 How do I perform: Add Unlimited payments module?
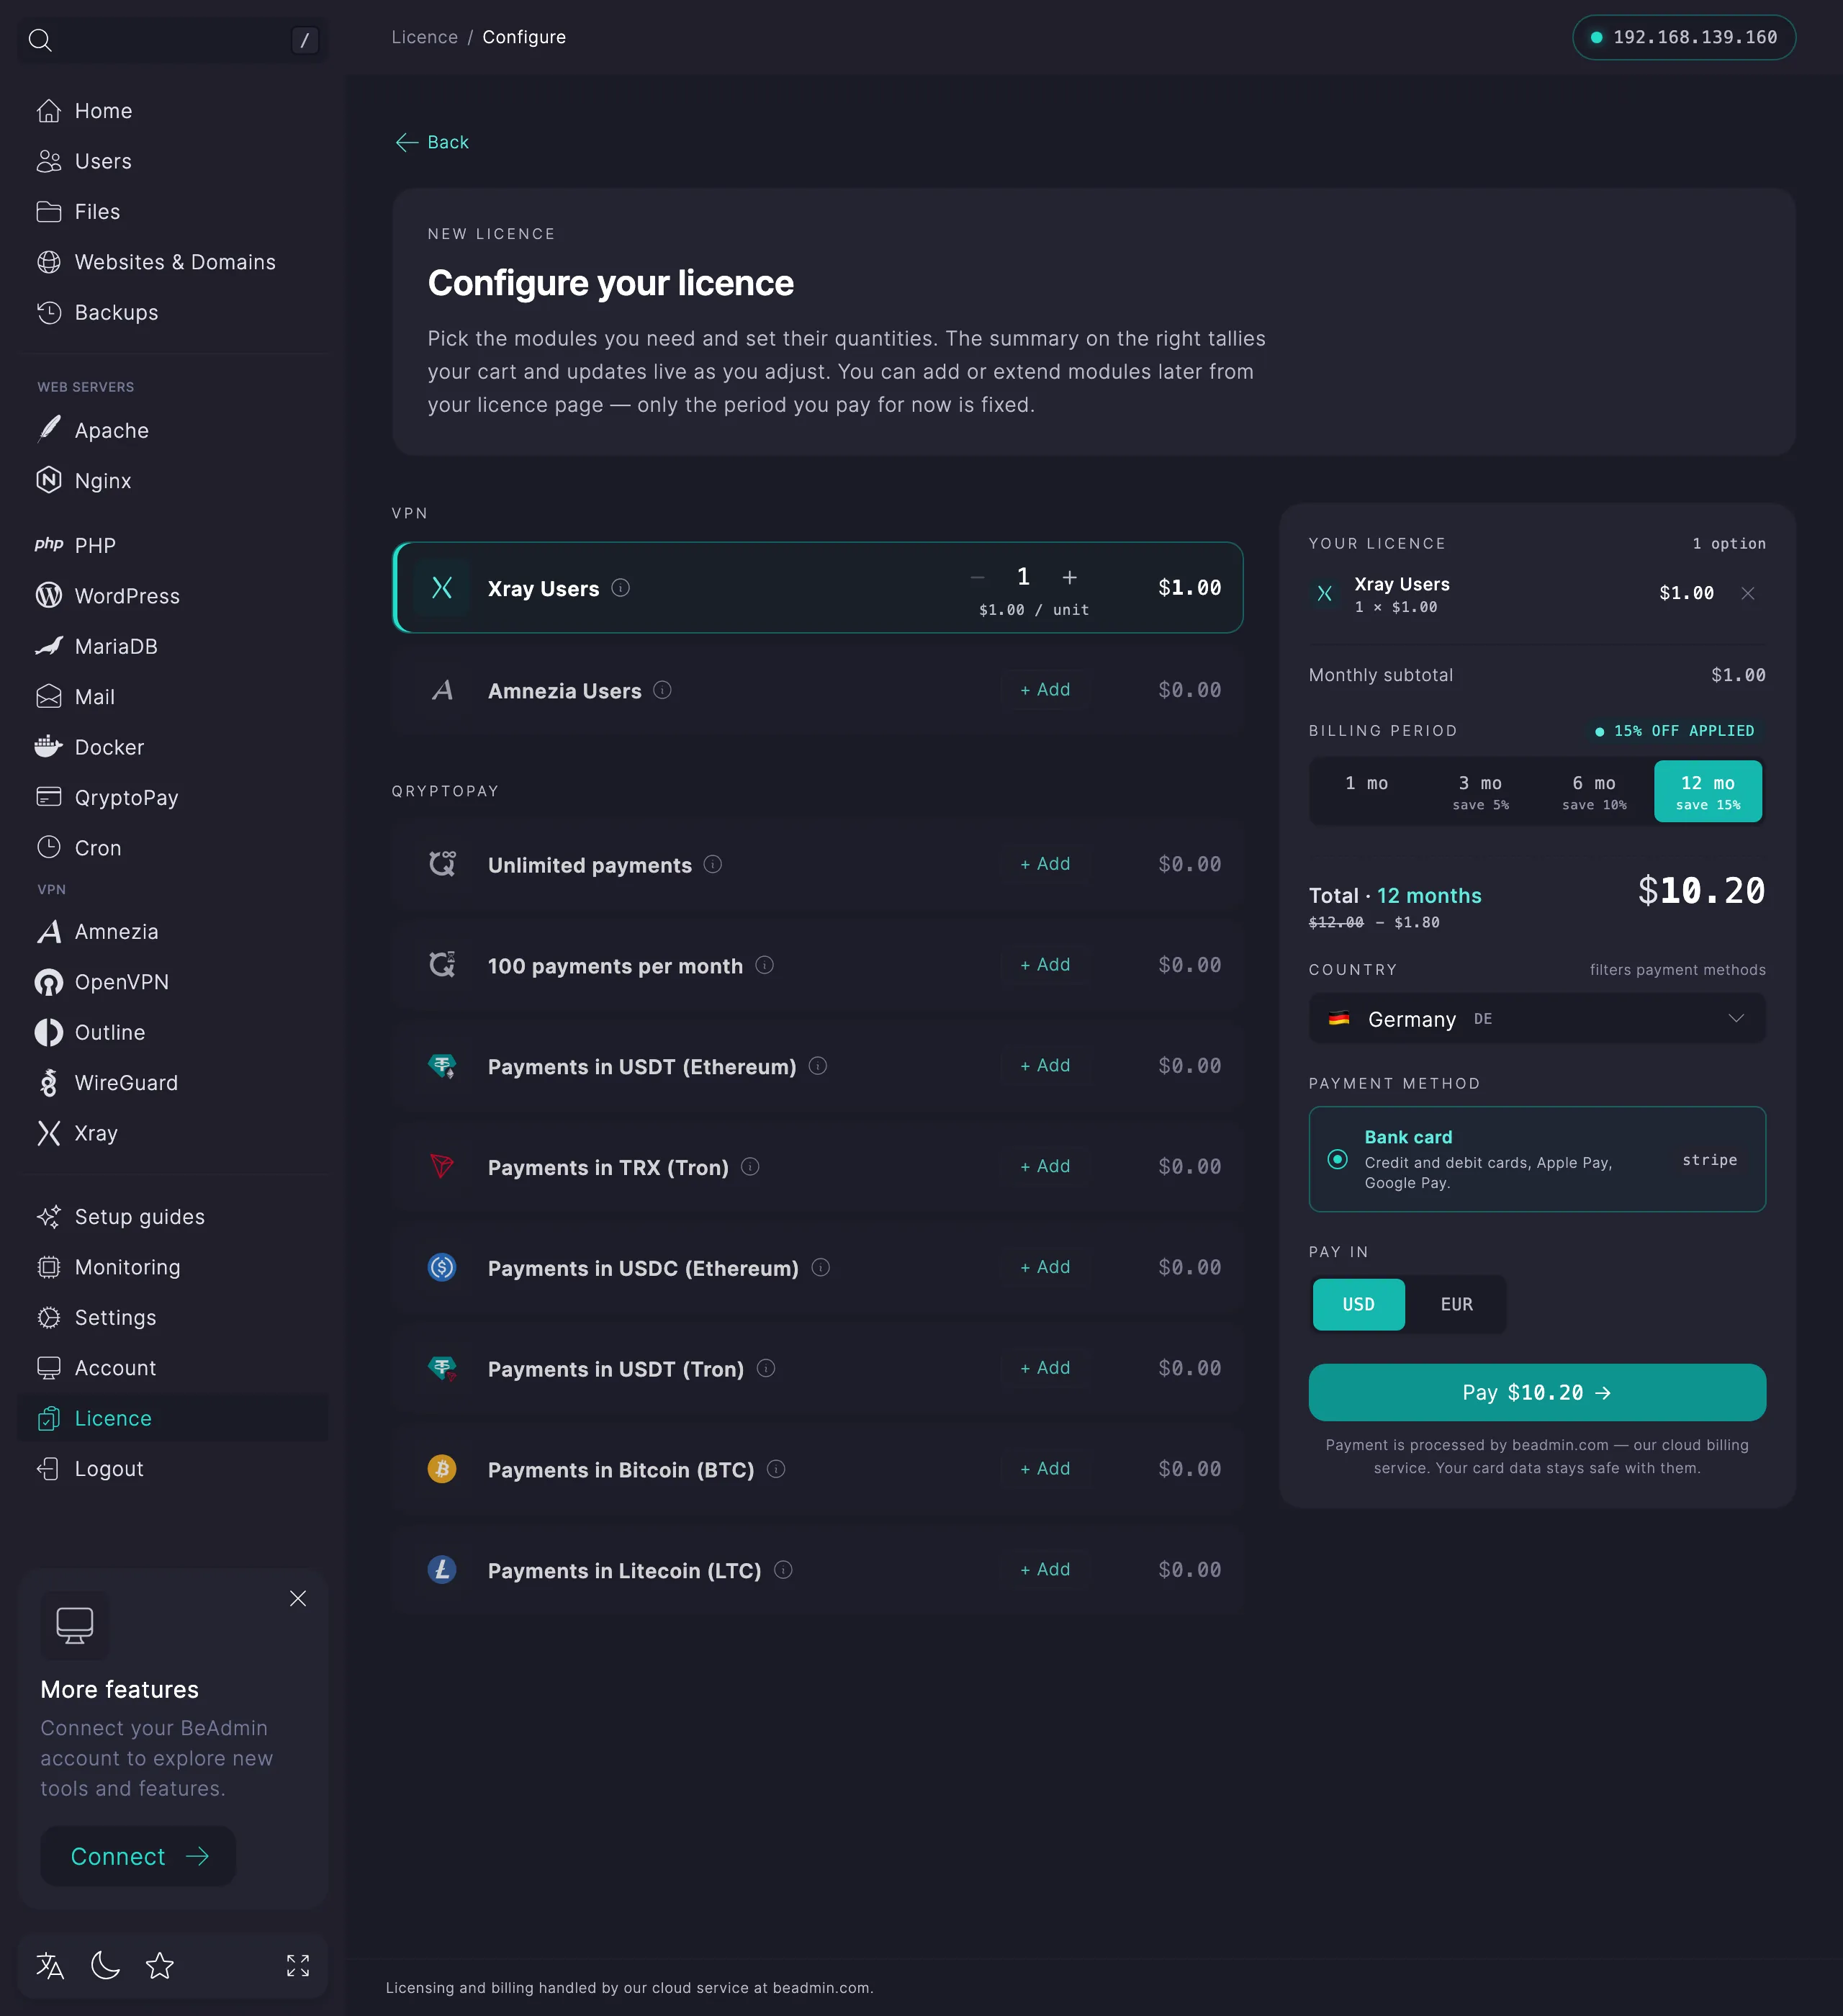(x=1045, y=864)
